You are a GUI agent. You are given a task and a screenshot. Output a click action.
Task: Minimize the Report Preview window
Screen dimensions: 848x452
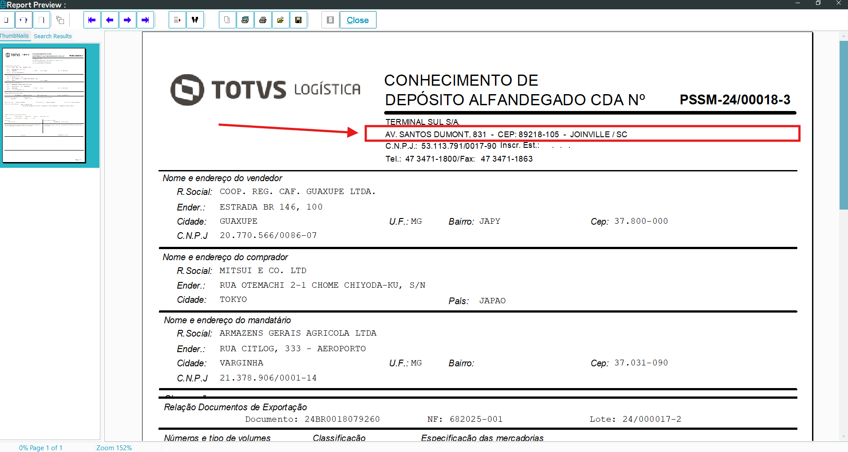798,4
